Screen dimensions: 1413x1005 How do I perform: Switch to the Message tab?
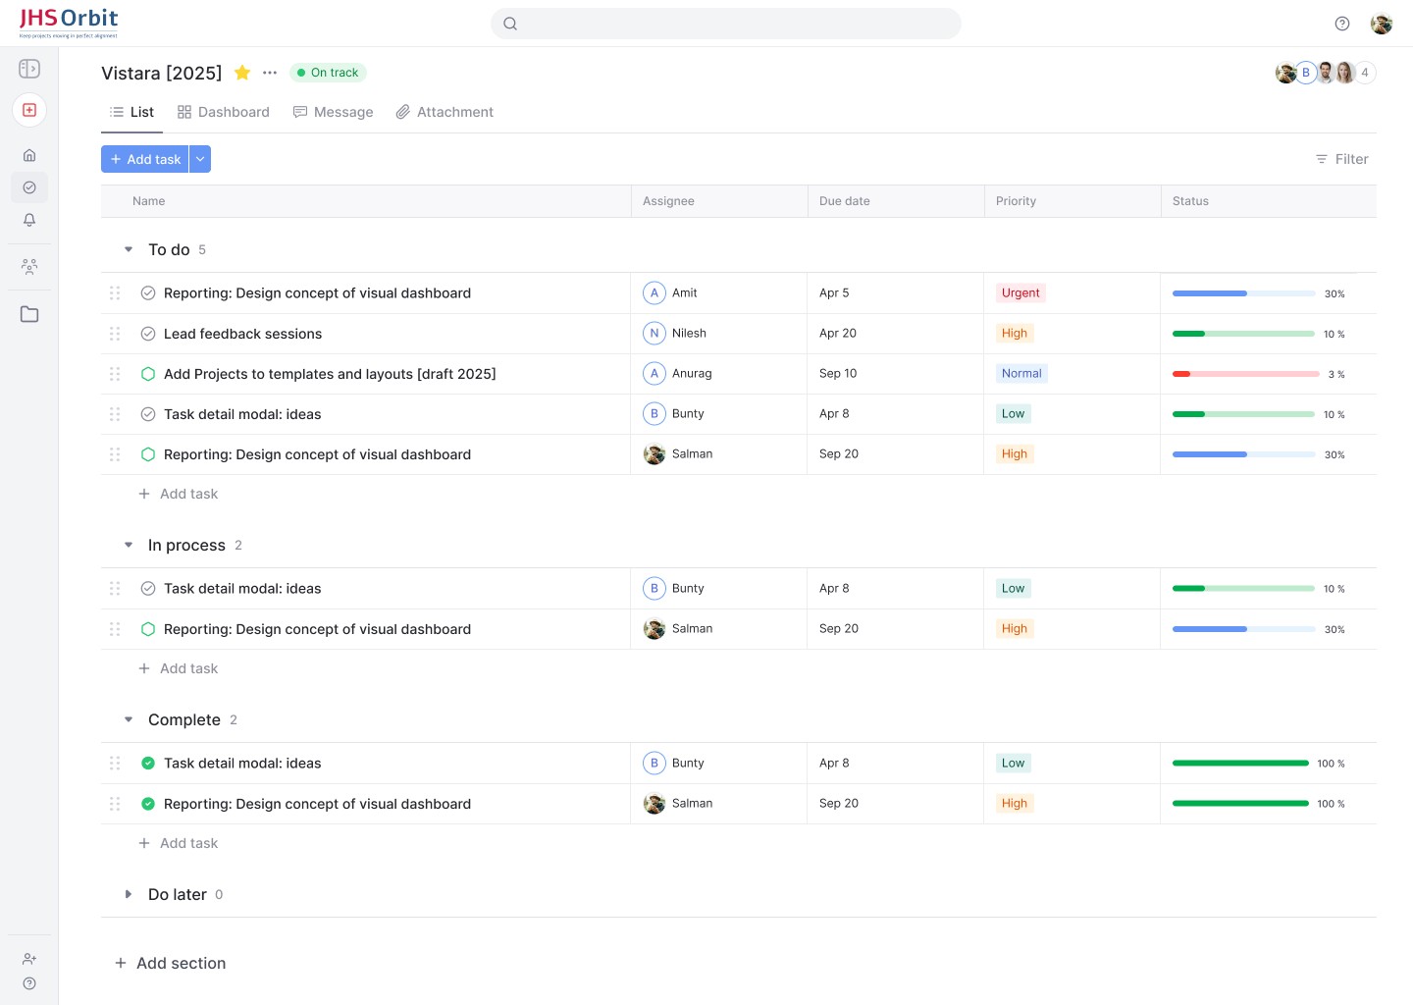[334, 112]
